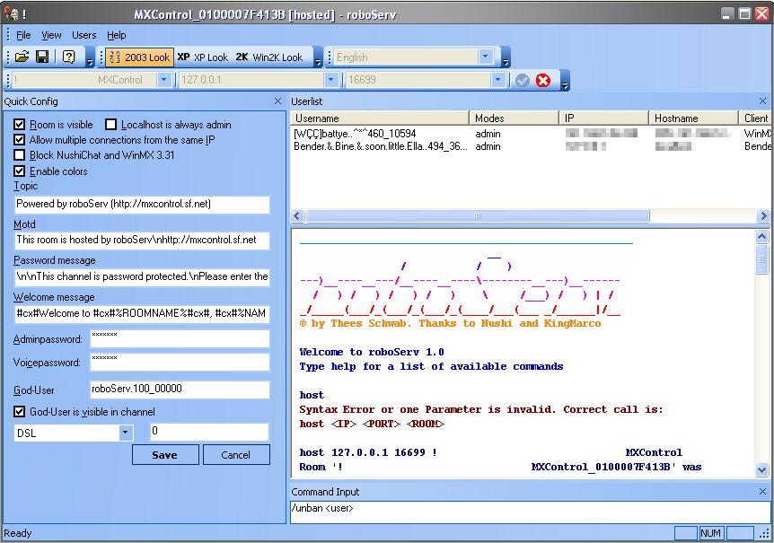Click chat log scroll down arrow
This screenshot has width=774, height=543.
point(761,470)
